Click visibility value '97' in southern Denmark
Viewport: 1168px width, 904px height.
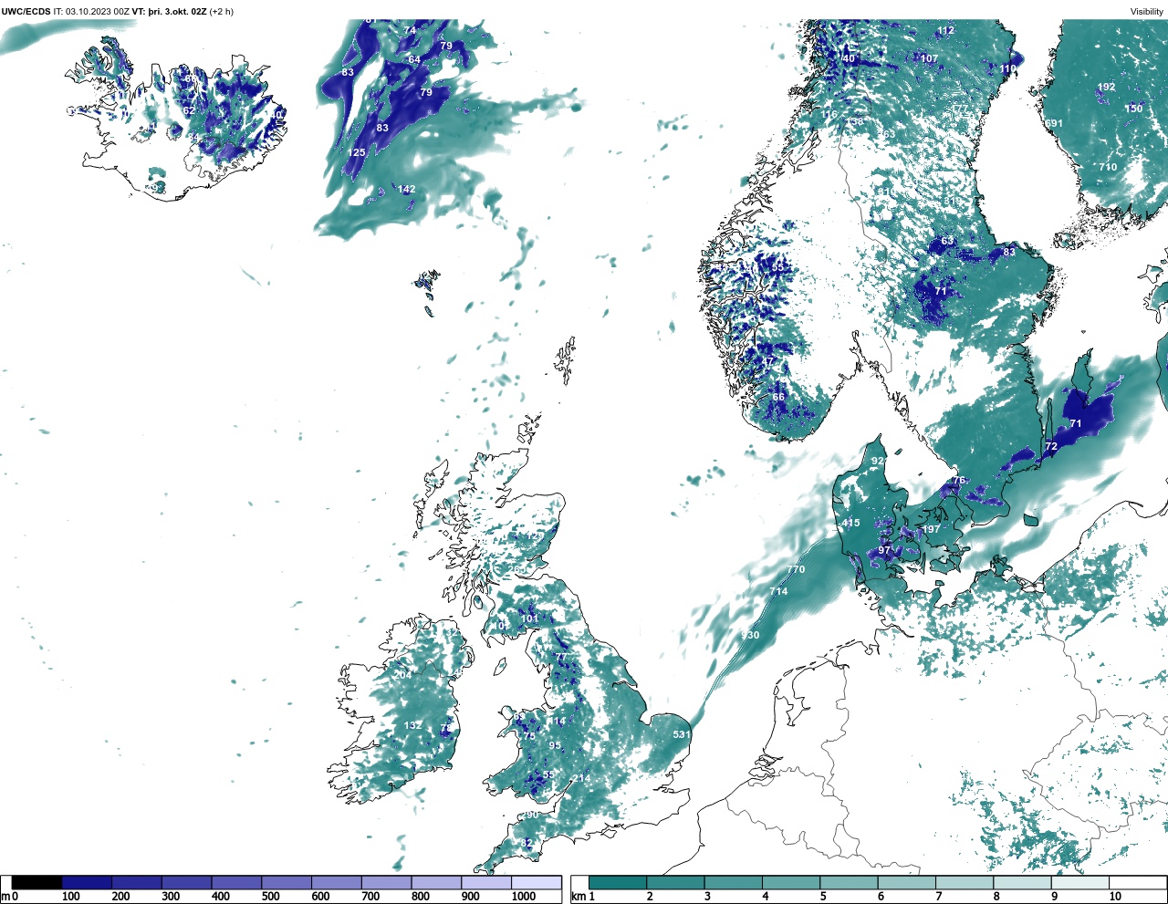[x=884, y=551]
